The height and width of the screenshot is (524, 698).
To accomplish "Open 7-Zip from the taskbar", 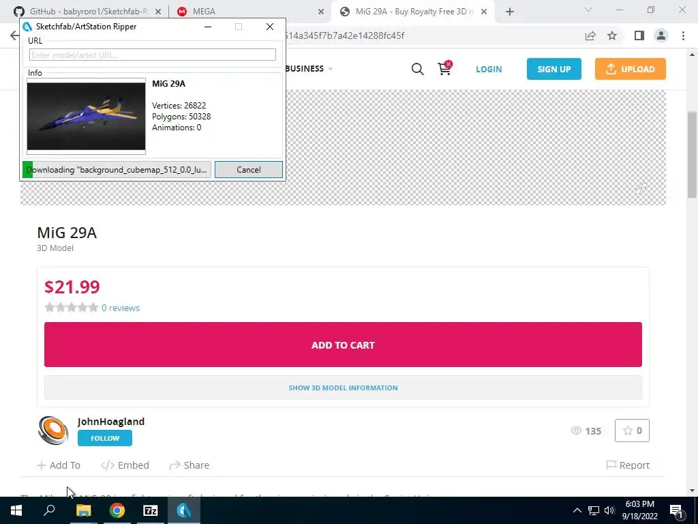I will [151, 510].
